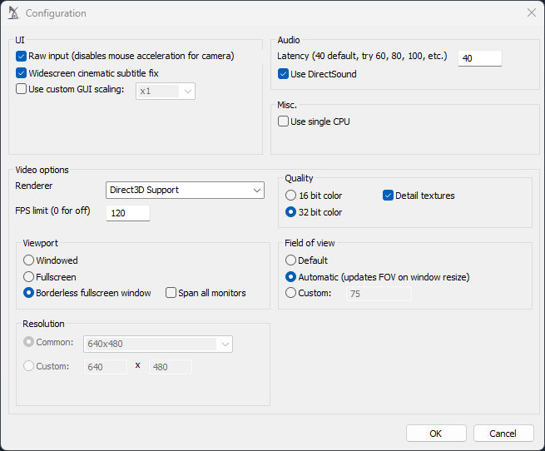
Task: Select 32 bit color quality
Action: (291, 212)
